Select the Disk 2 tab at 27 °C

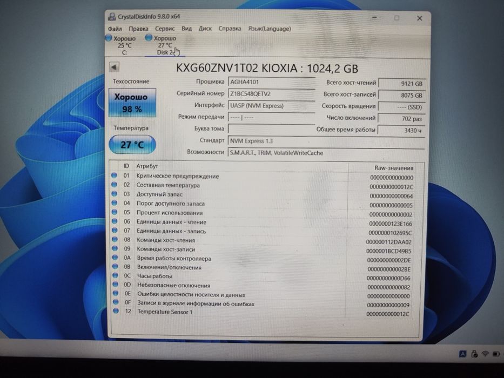pos(165,45)
